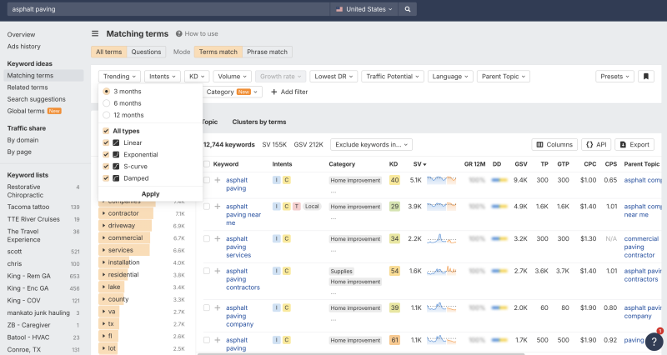
Task: Uncheck the Exponential trend type
Action: (x=106, y=154)
